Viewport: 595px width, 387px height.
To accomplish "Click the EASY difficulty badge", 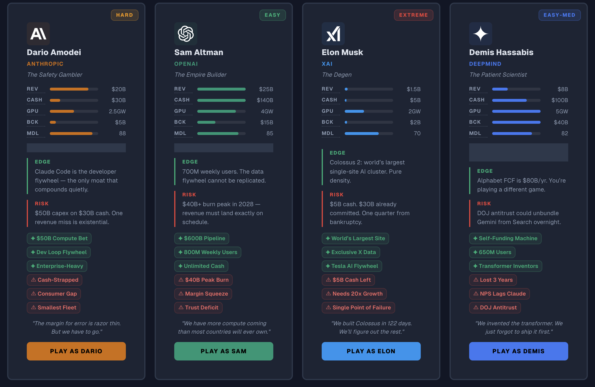I will tap(272, 15).
